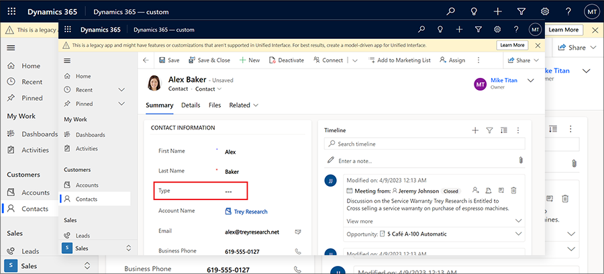The height and width of the screenshot is (274, 604).
Task: Open the front window Sales area switcher
Action: click(x=98, y=248)
